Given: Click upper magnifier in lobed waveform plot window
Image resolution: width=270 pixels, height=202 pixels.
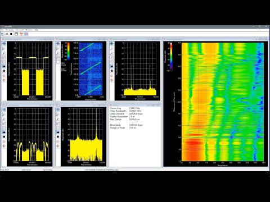Looking at the screenshot, I should [x=4, y=114].
